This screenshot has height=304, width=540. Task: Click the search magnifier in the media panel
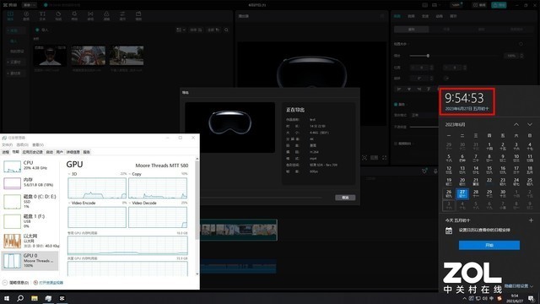coord(226,30)
